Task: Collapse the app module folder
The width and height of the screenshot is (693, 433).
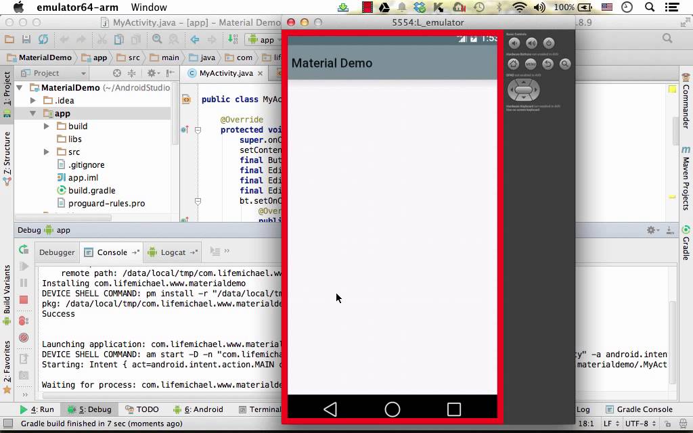Action: (x=32, y=113)
